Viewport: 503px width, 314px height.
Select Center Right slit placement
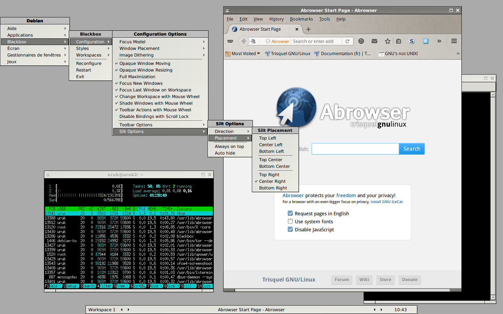click(275, 181)
